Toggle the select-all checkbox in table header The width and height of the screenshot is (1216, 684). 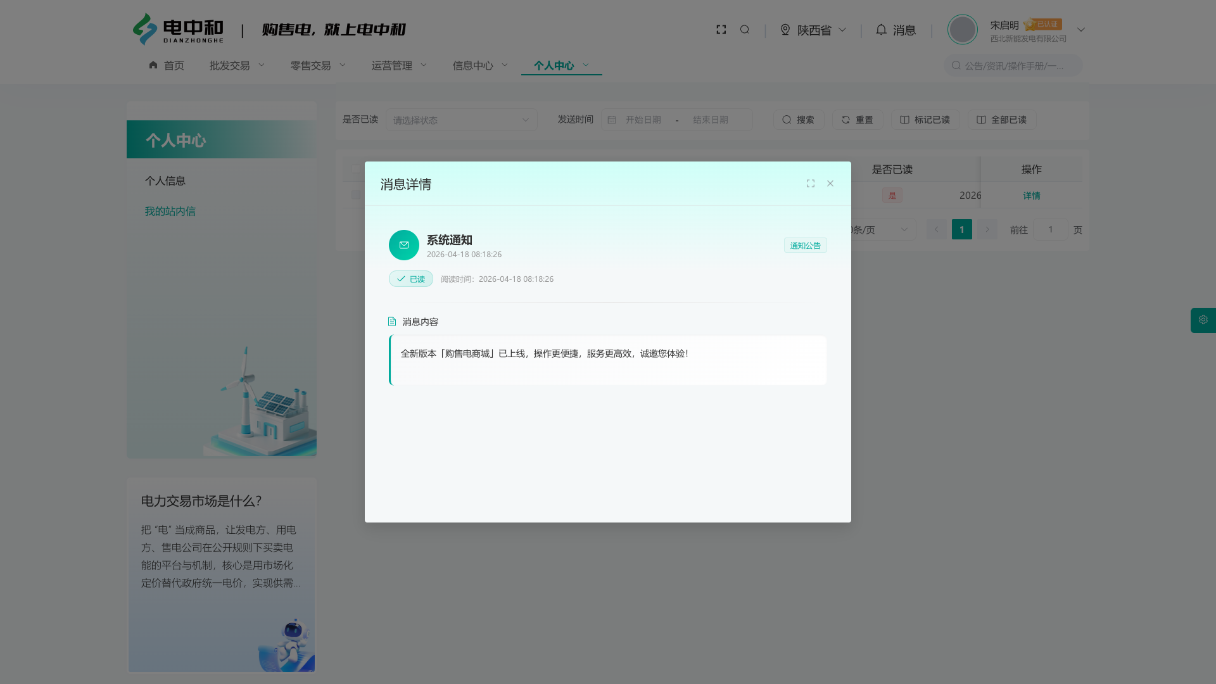click(x=356, y=169)
